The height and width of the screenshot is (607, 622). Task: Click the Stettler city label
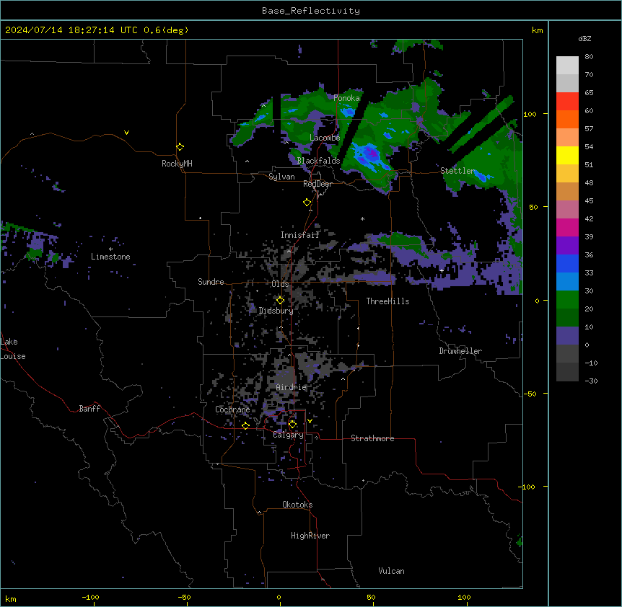pyautogui.click(x=457, y=171)
